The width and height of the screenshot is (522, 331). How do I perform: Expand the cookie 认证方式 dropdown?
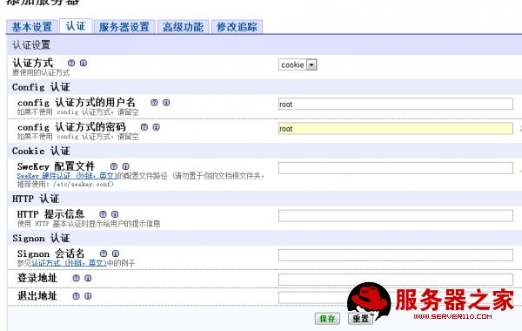[x=298, y=64]
